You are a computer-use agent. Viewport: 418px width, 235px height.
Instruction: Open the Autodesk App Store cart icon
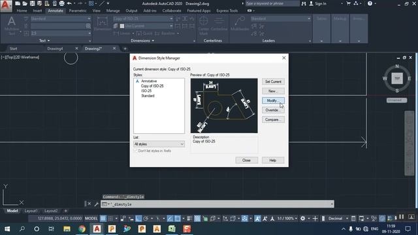pos(348,3)
